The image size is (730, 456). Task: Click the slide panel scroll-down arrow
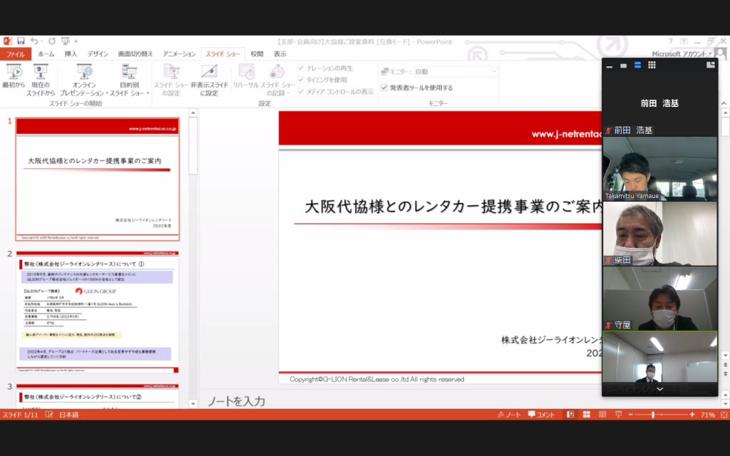click(x=193, y=403)
